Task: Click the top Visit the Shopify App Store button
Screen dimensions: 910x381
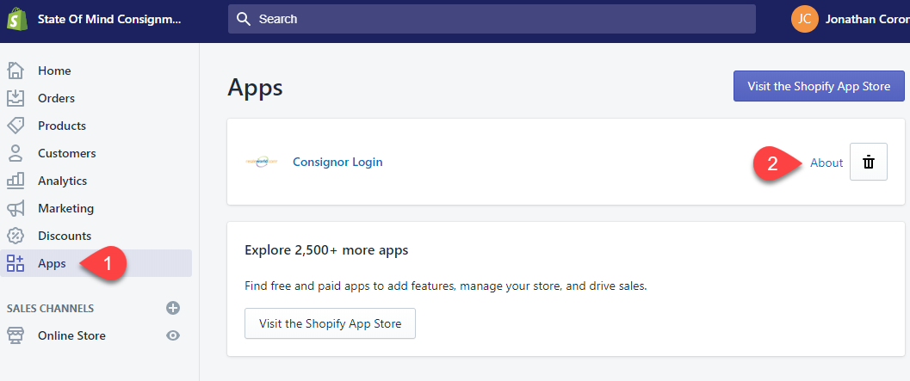Action: 819,86
